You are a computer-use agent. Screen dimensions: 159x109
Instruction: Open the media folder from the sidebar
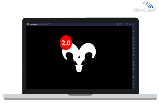pyautogui.click(x=134, y=58)
